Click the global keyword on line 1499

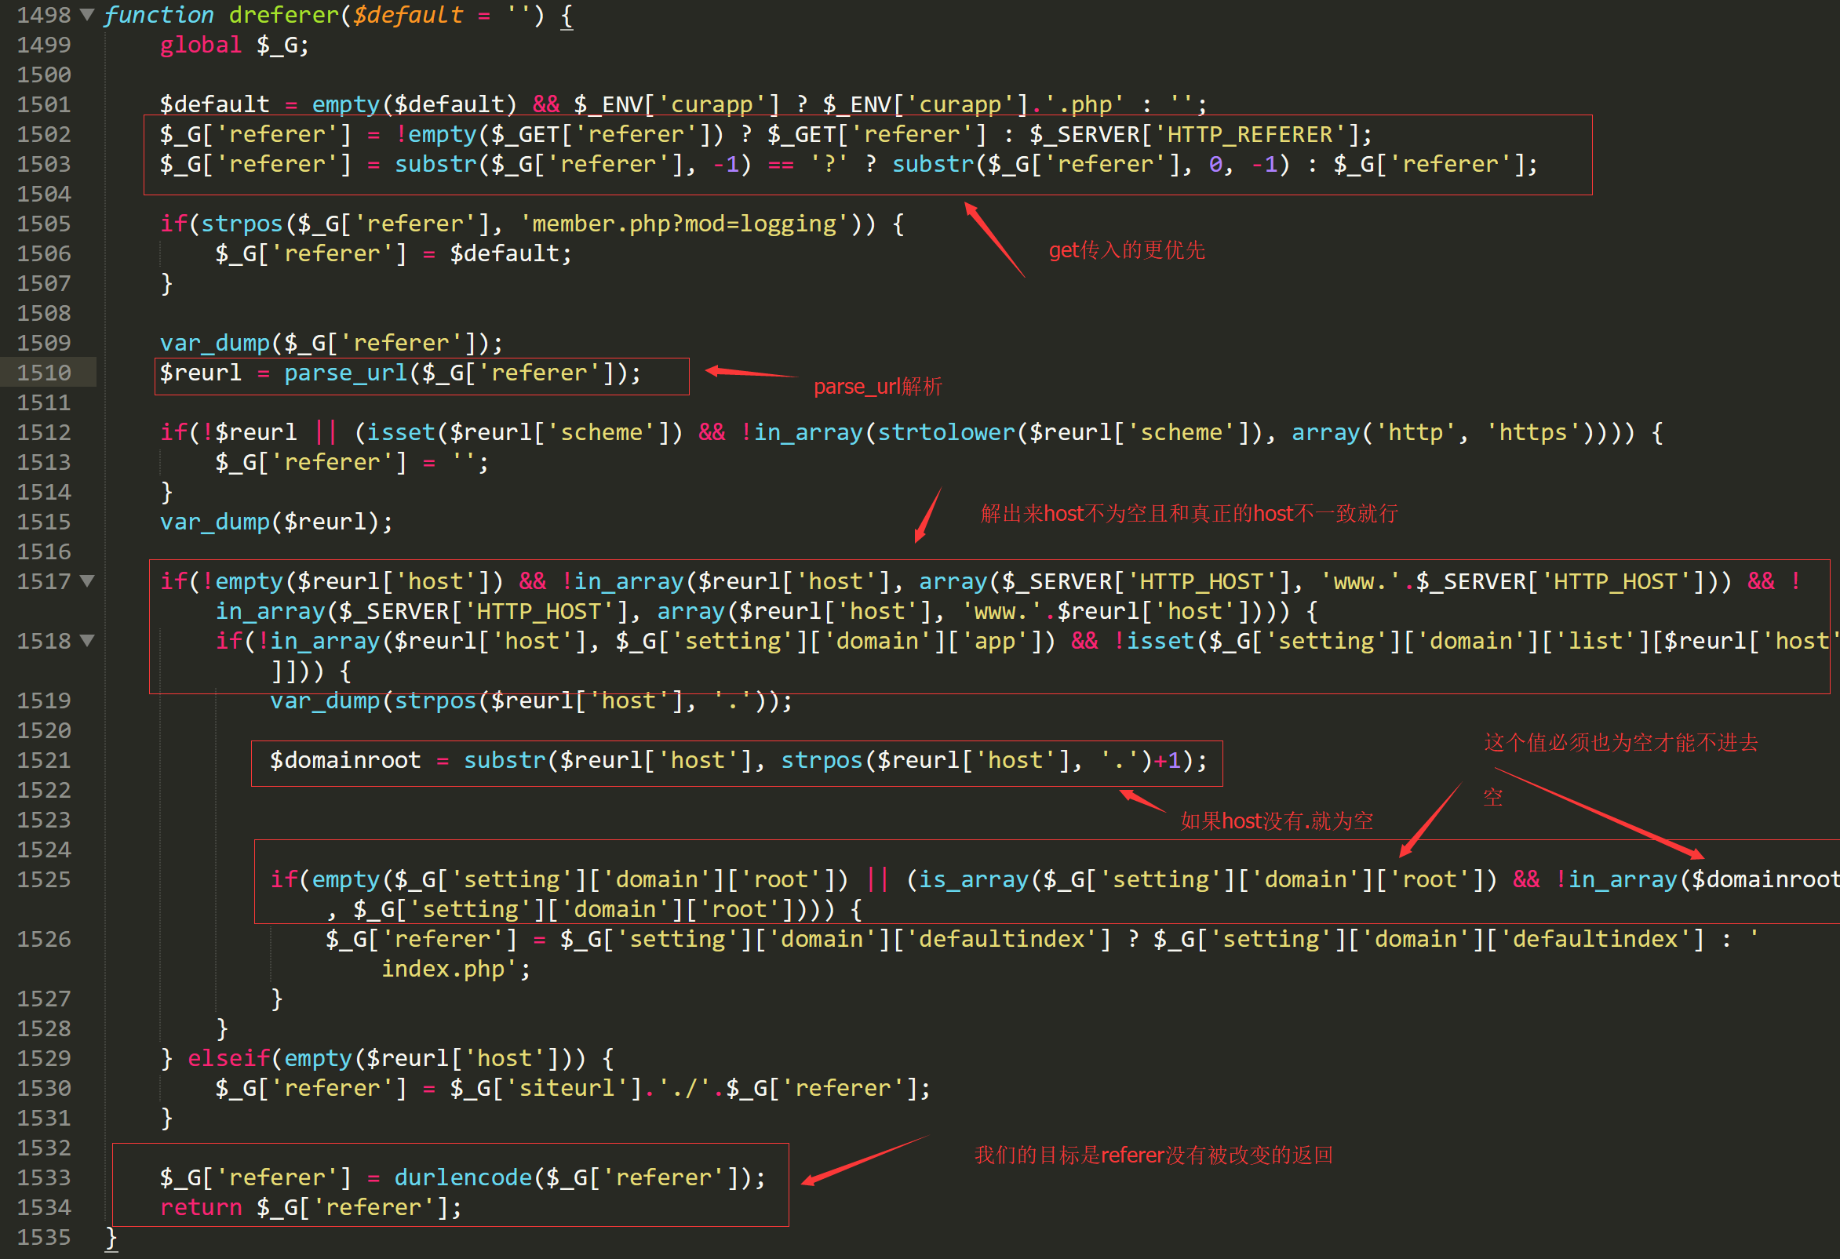201,45
